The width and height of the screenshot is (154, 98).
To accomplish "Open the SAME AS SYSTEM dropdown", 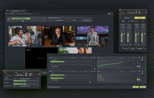I will click(128, 18).
